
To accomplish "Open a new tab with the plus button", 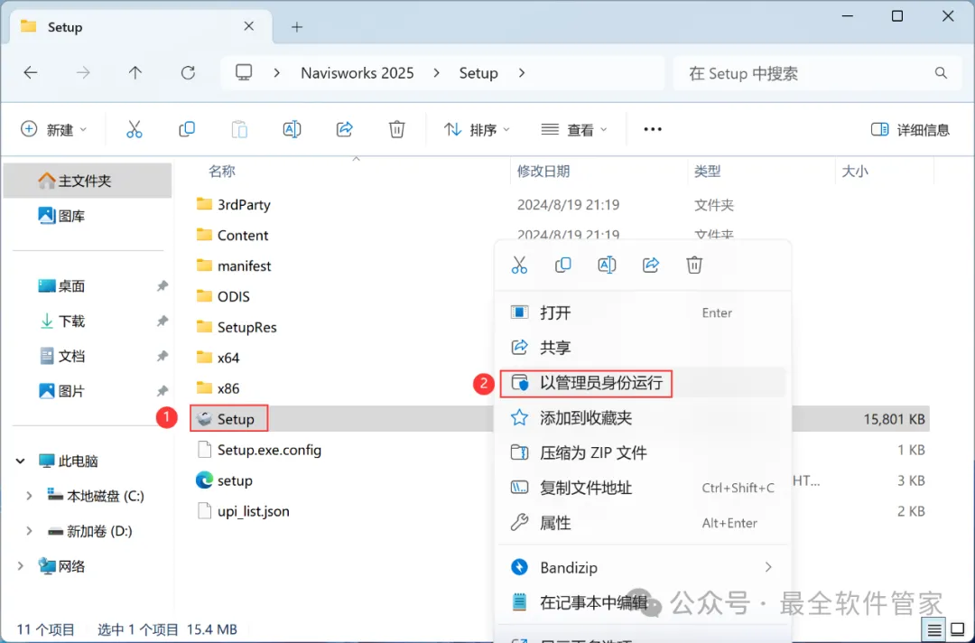I will point(297,27).
